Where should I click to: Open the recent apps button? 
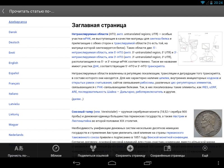(x=148, y=163)
